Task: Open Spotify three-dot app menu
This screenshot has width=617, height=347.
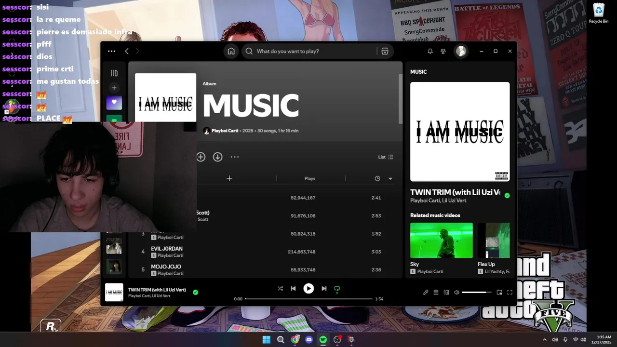Action: tap(111, 51)
